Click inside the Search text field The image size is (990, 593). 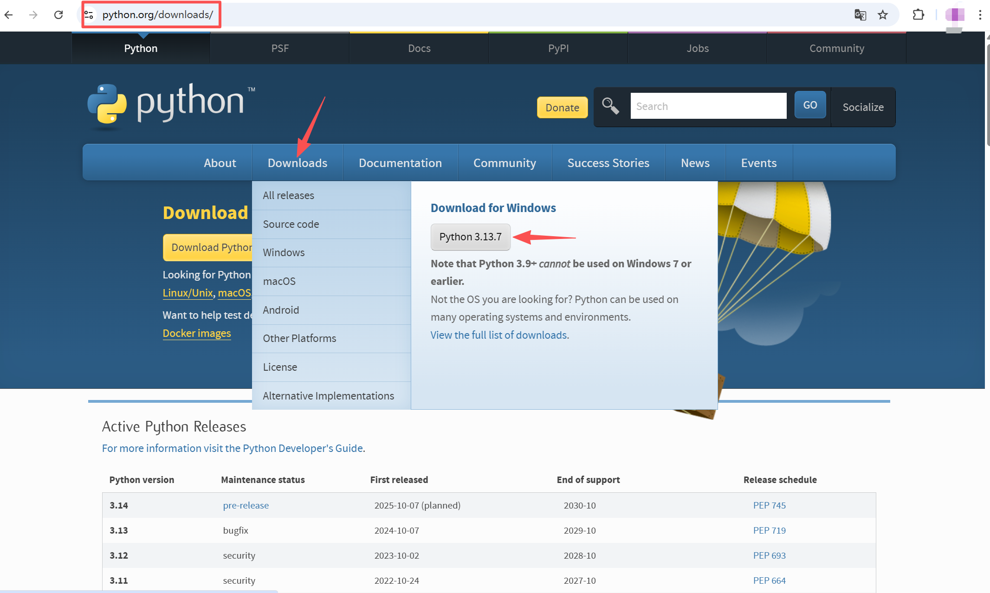tap(708, 106)
